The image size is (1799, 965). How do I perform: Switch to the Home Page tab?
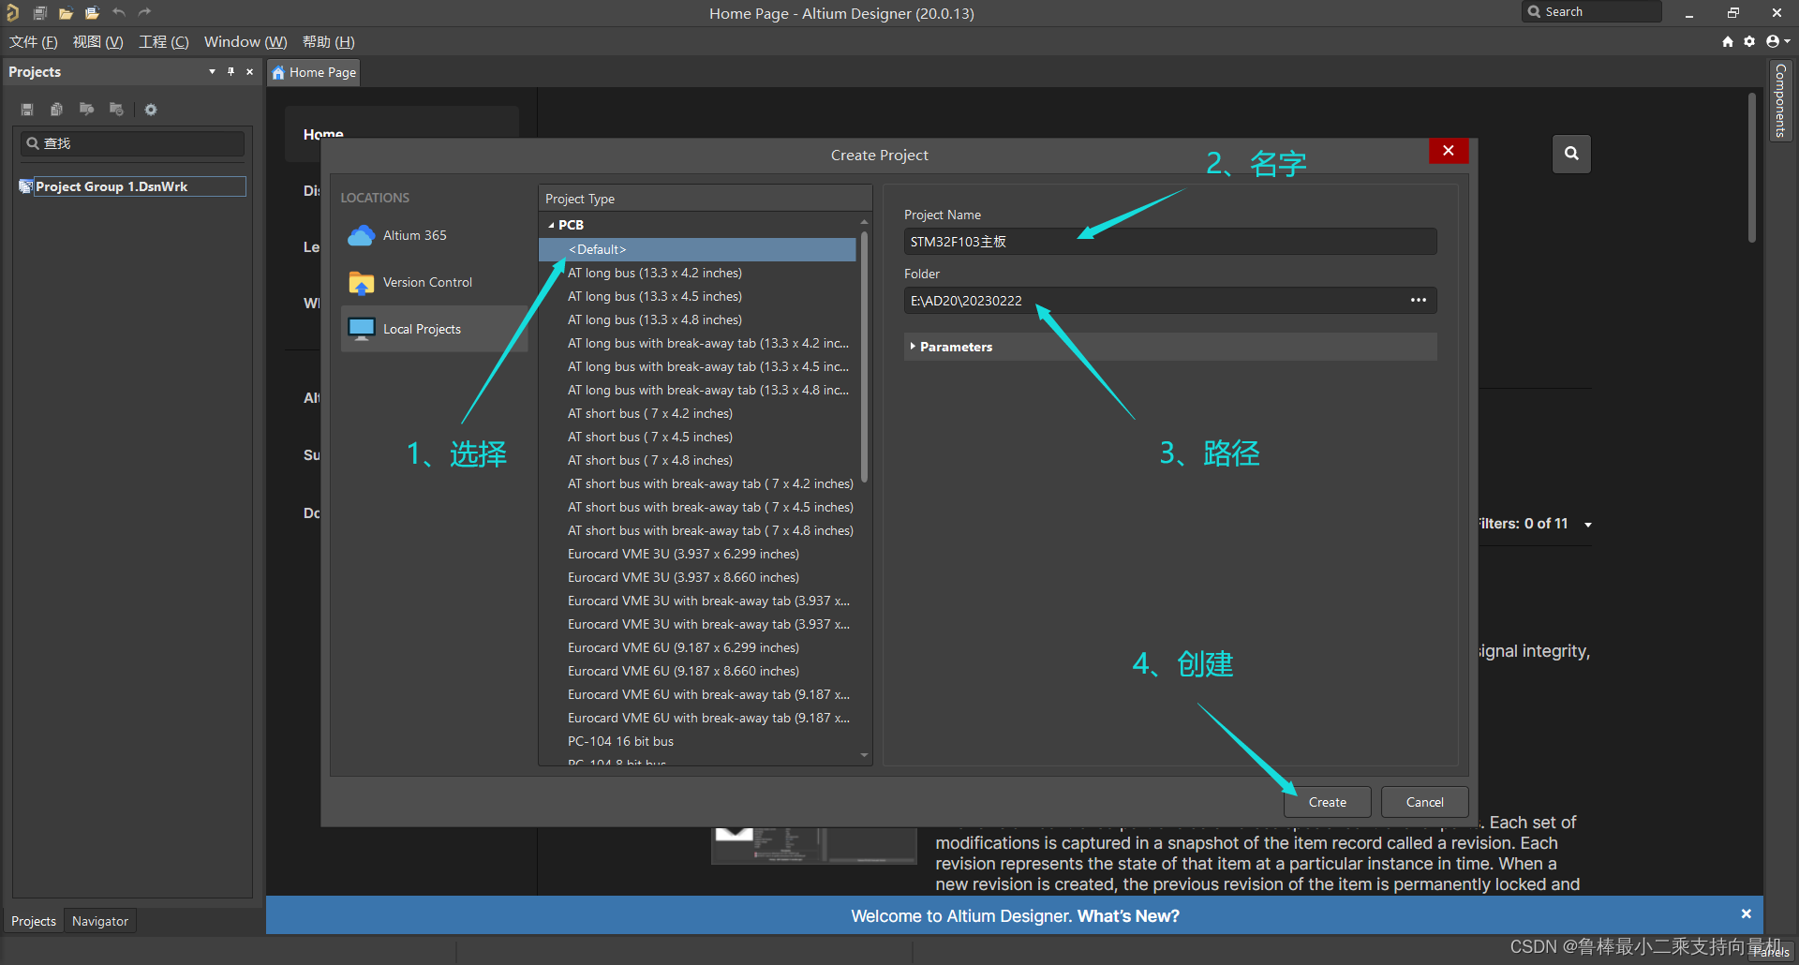[x=314, y=72]
